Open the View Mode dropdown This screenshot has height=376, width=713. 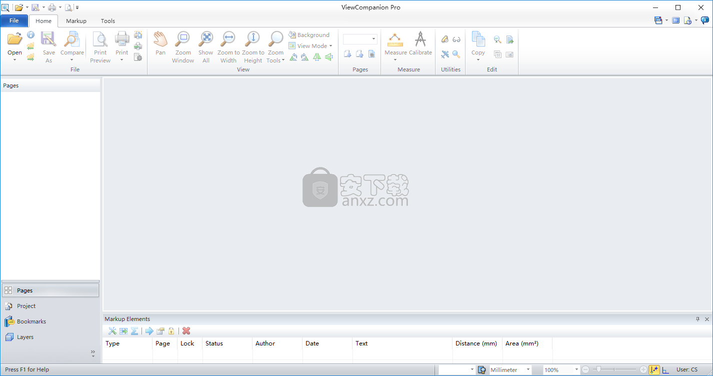coord(310,46)
